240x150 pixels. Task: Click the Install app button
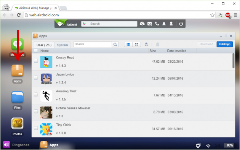coord(224,44)
